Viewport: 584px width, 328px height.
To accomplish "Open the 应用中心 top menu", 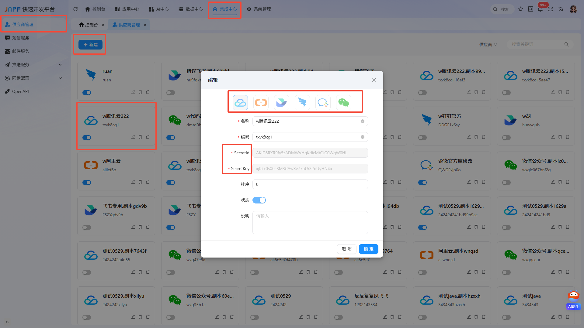I will coord(127,9).
